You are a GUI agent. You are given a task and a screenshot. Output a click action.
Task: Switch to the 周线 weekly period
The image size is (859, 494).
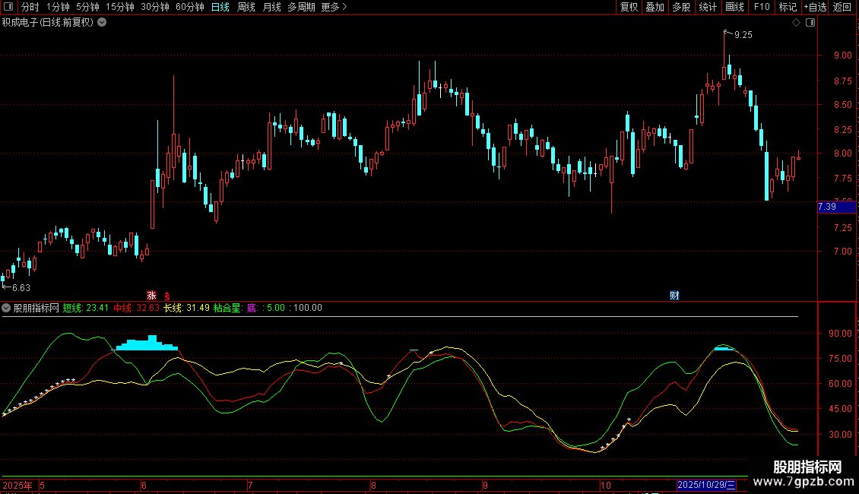coord(246,7)
